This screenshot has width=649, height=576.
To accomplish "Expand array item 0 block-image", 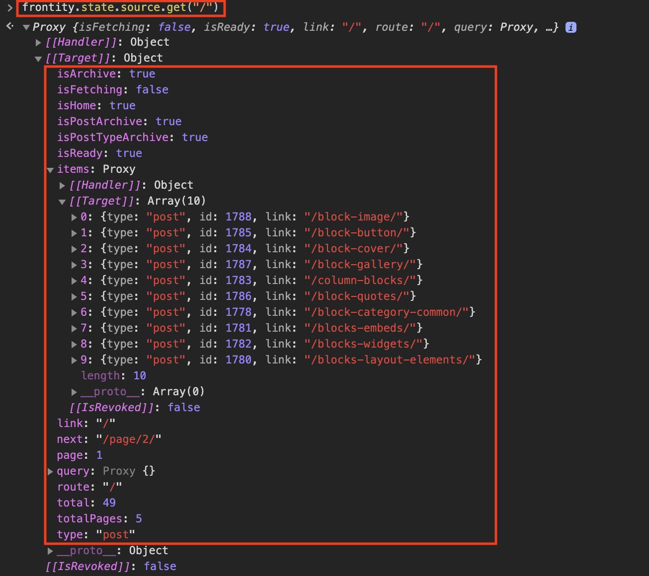I will 74,217.
